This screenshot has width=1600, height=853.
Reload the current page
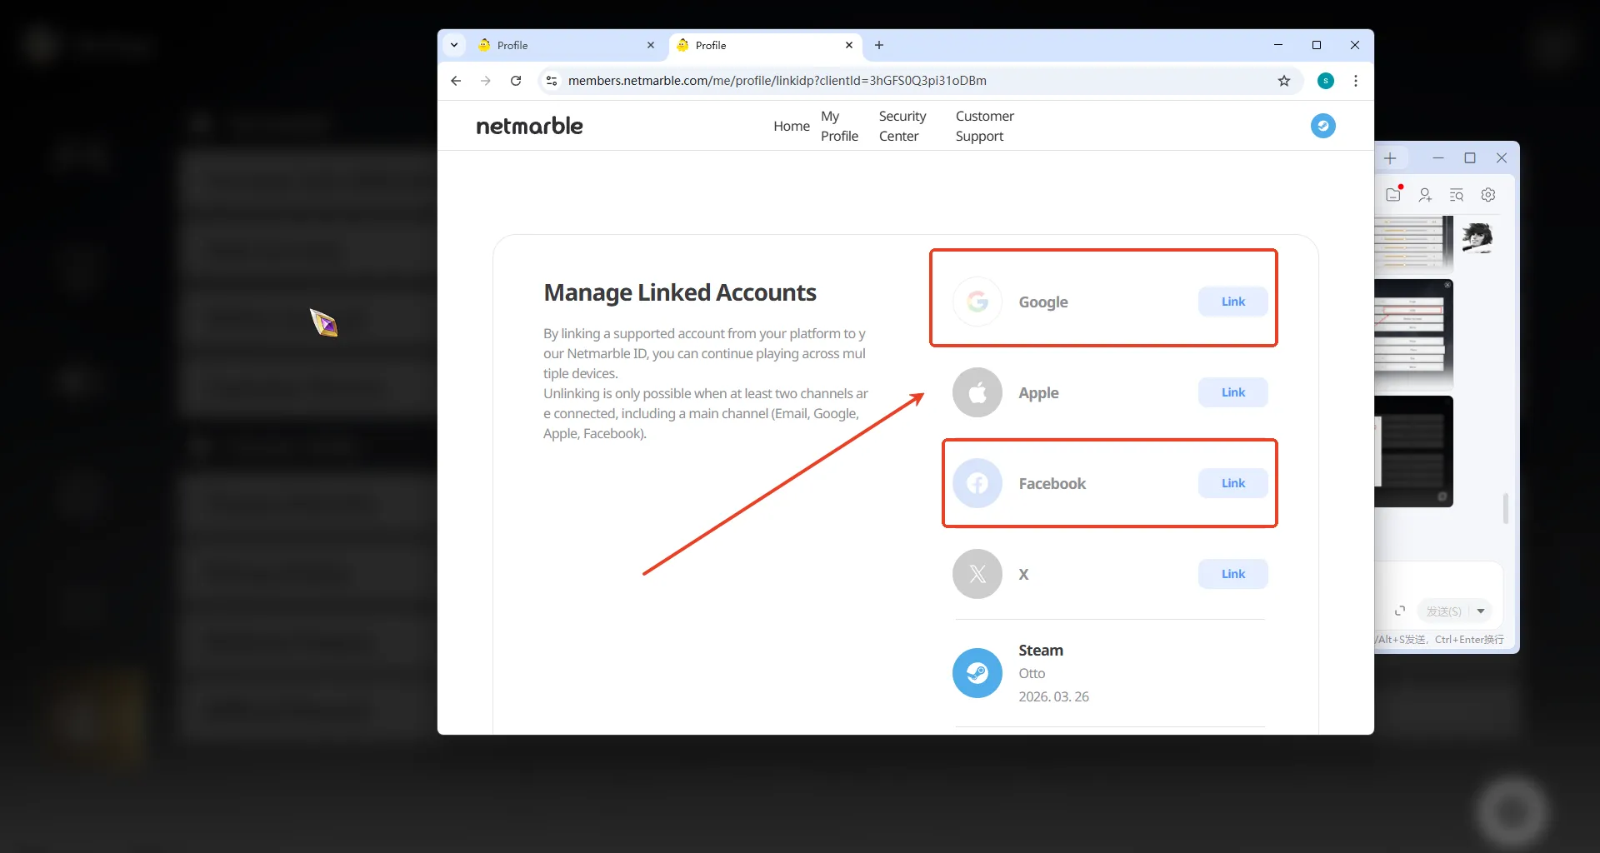click(516, 81)
